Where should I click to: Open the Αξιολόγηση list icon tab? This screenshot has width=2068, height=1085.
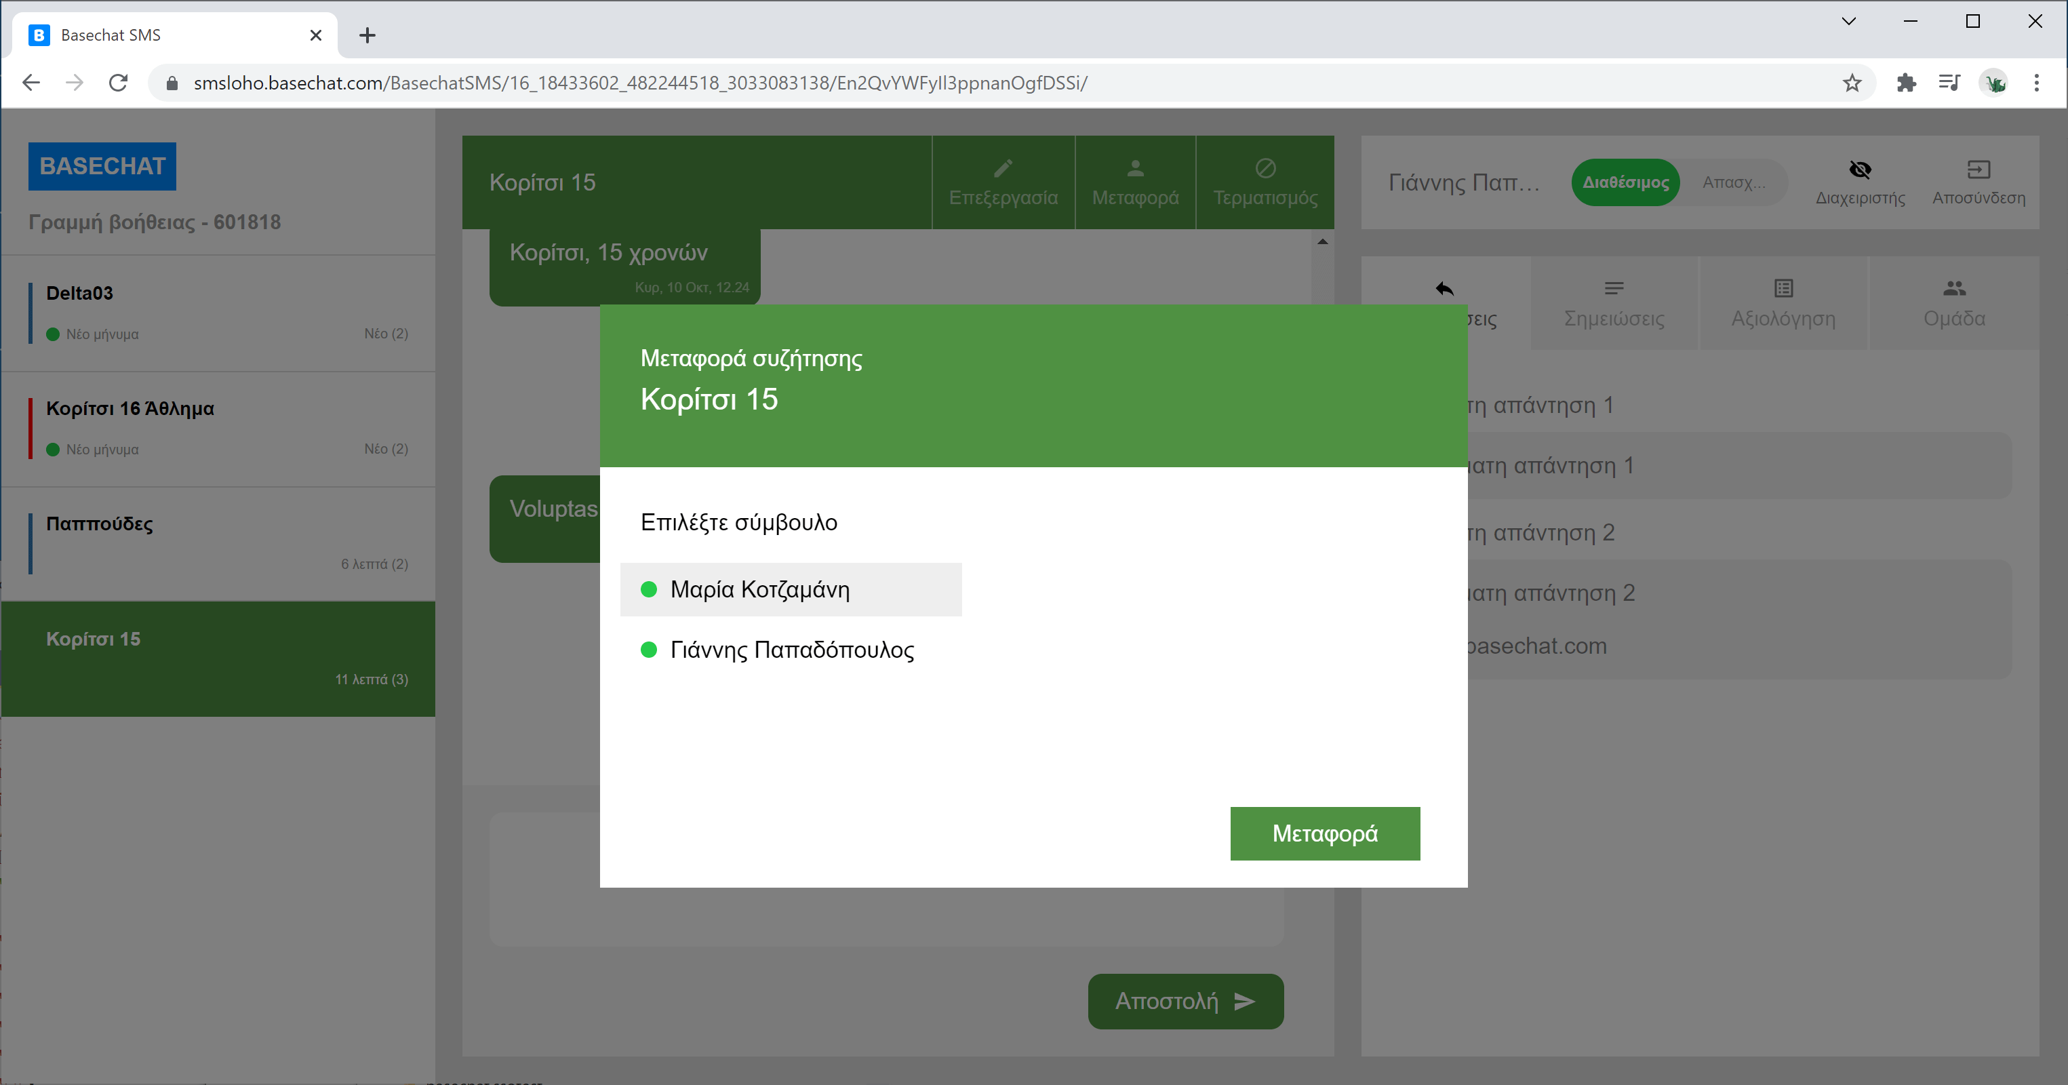pos(1783,288)
